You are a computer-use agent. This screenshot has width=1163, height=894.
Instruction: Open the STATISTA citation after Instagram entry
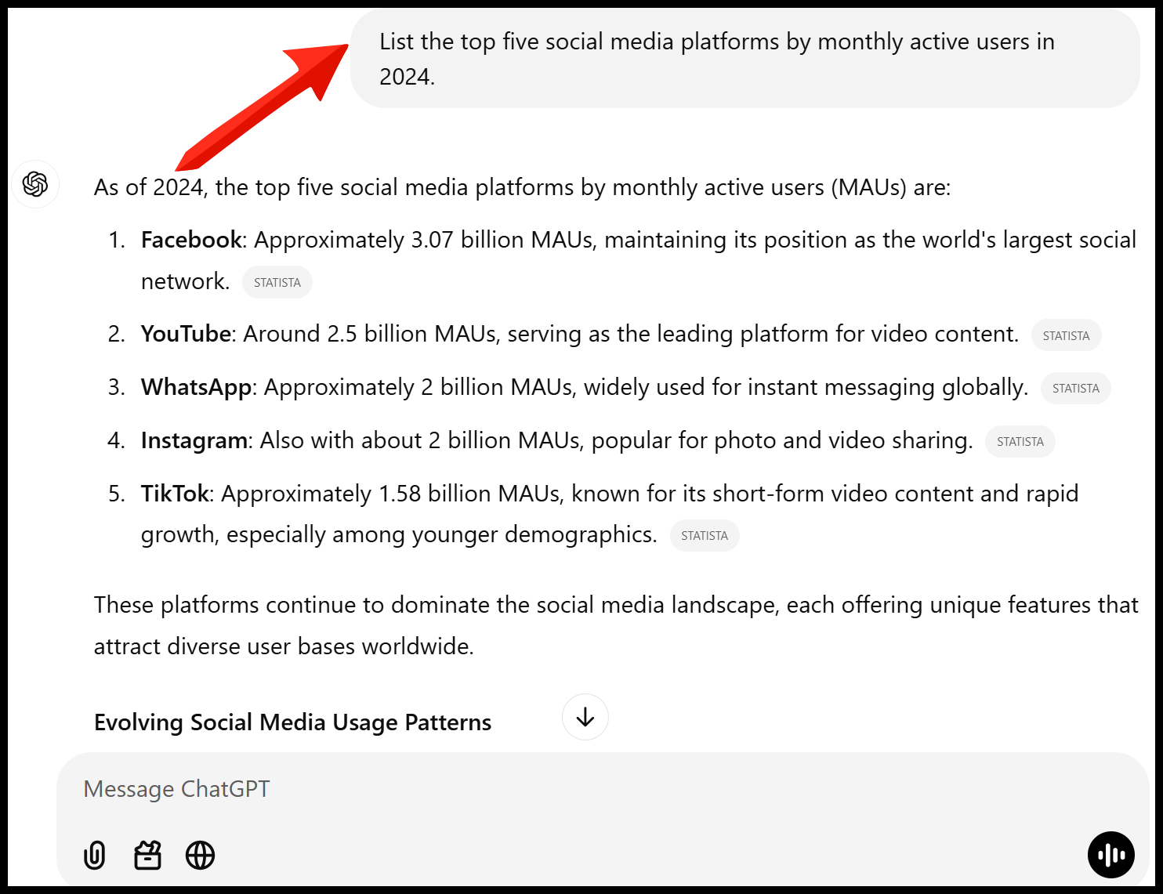click(x=1020, y=441)
